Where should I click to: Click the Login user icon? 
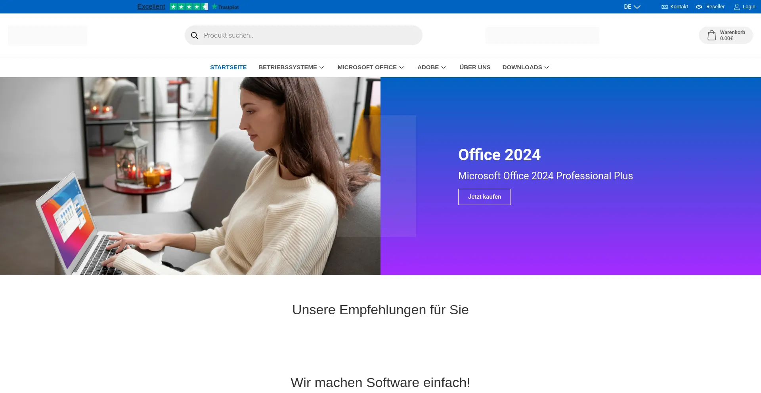click(737, 7)
